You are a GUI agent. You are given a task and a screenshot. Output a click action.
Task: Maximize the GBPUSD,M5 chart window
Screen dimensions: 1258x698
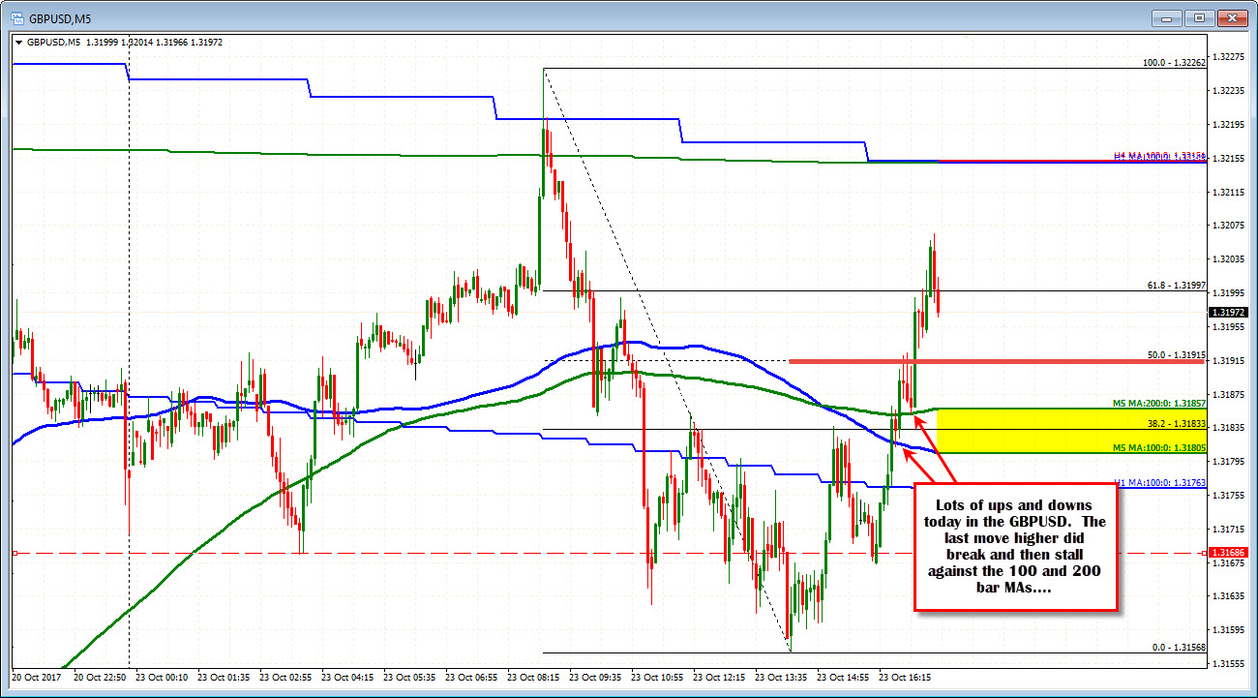click(1199, 17)
